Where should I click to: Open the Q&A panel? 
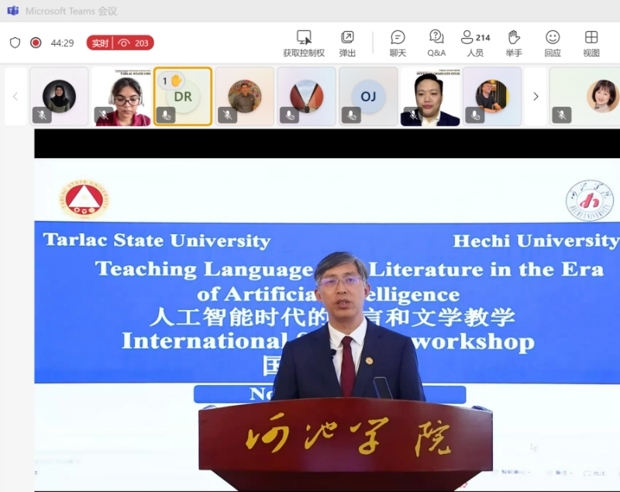pos(436,37)
